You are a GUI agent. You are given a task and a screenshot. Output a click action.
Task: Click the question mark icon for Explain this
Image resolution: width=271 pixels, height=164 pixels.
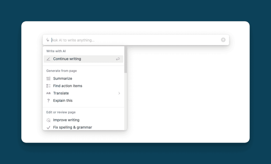48,101
